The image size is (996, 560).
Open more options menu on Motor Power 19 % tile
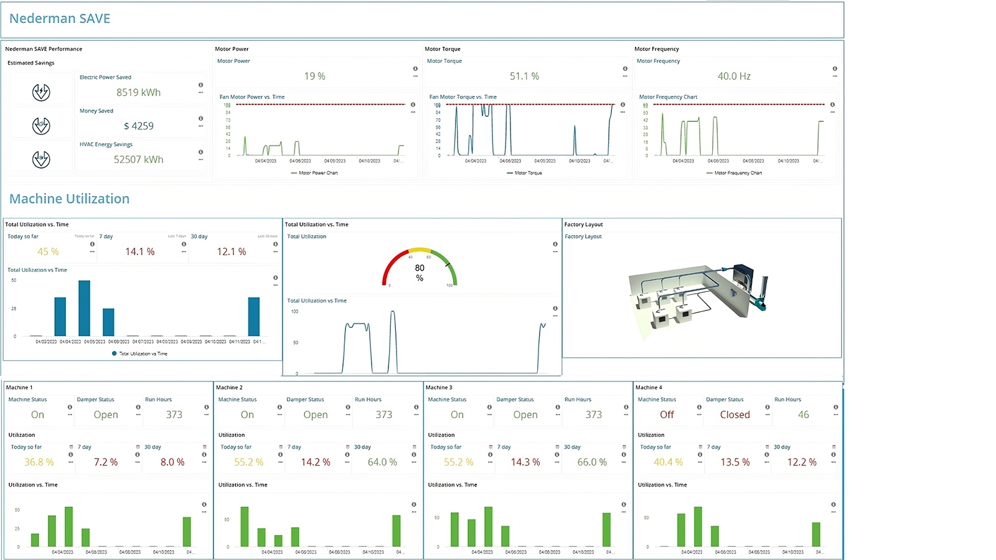click(415, 77)
